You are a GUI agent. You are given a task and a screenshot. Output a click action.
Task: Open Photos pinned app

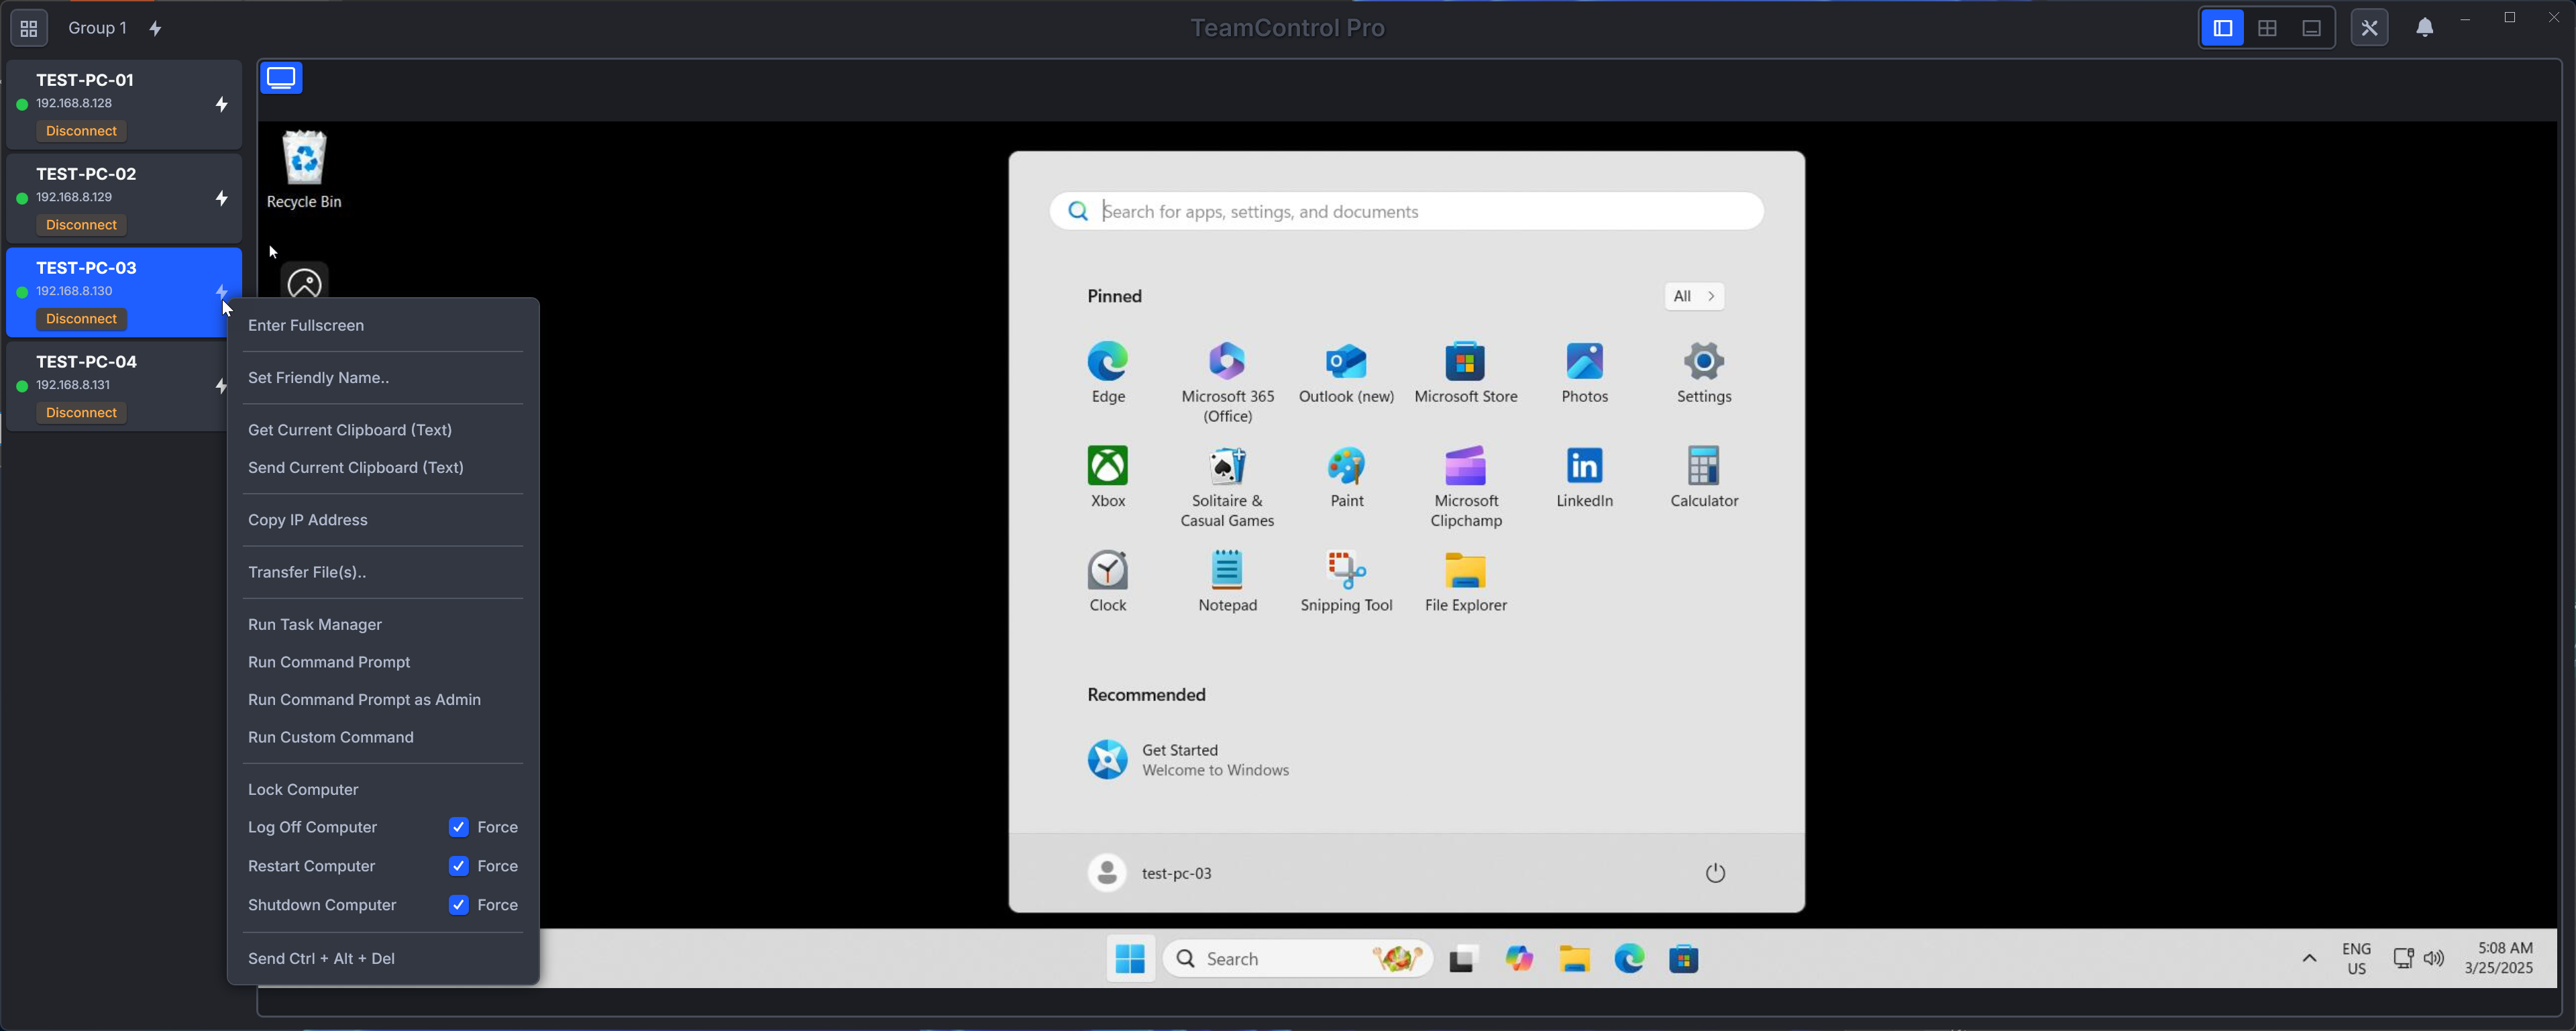[1584, 373]
